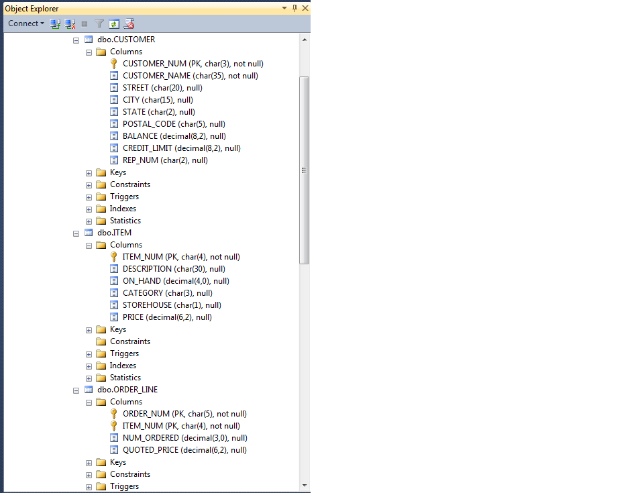This screenshot has width=644, height=493.
Task: Open the Connect dropdown
Action: pos(26,23)
